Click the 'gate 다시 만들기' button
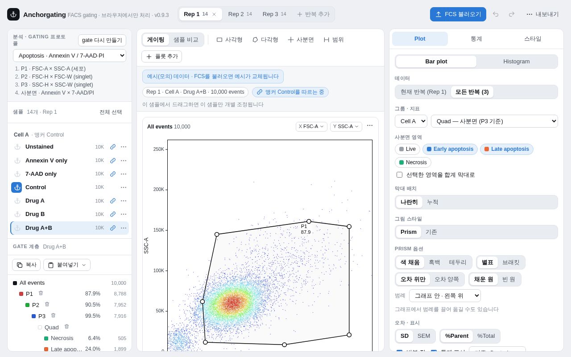Screen dimensions: 571x357 click(102, 41)
